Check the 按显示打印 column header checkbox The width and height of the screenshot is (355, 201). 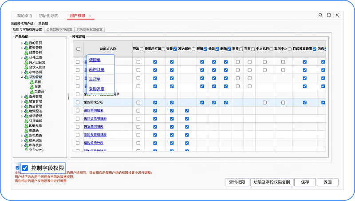(x=163, y=49)
